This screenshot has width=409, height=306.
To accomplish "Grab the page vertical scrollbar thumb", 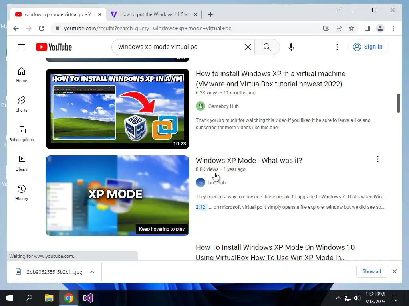I will coord(398,103).
